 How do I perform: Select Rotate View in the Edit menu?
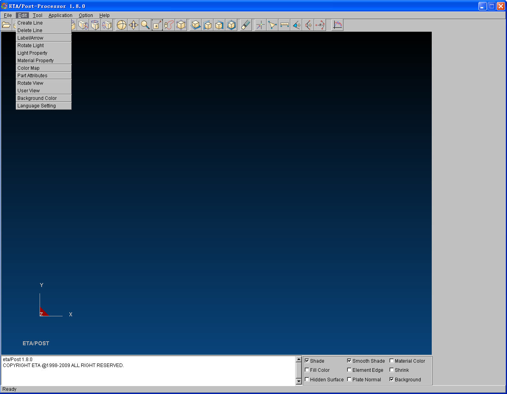[44, 83]
